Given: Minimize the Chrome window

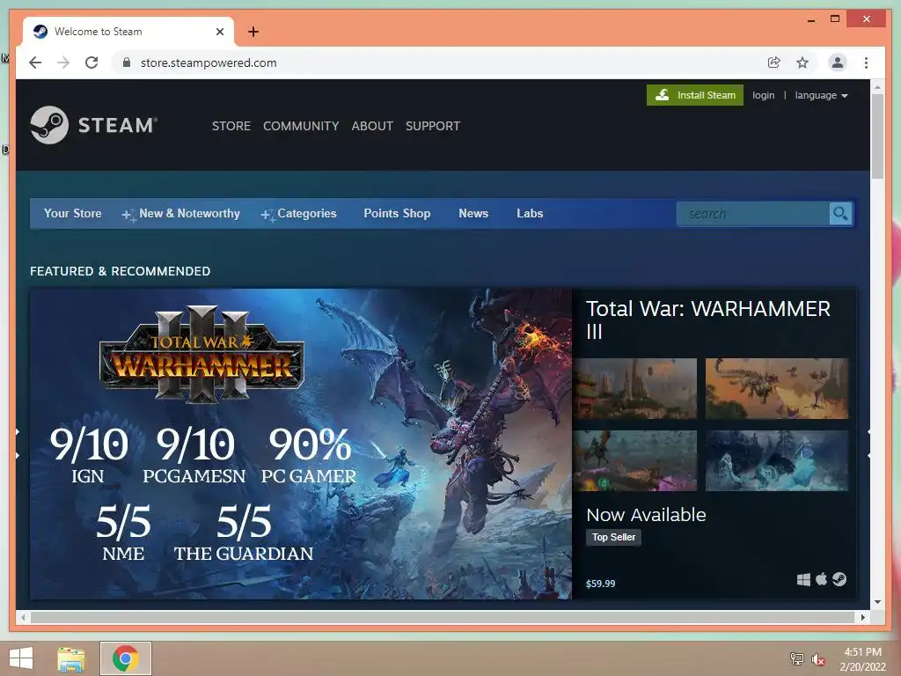Looking at the screenshot, I should pyautogui.click(x=810, y=19).
